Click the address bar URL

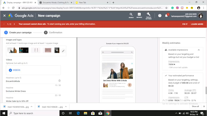(x=92, y=8)
